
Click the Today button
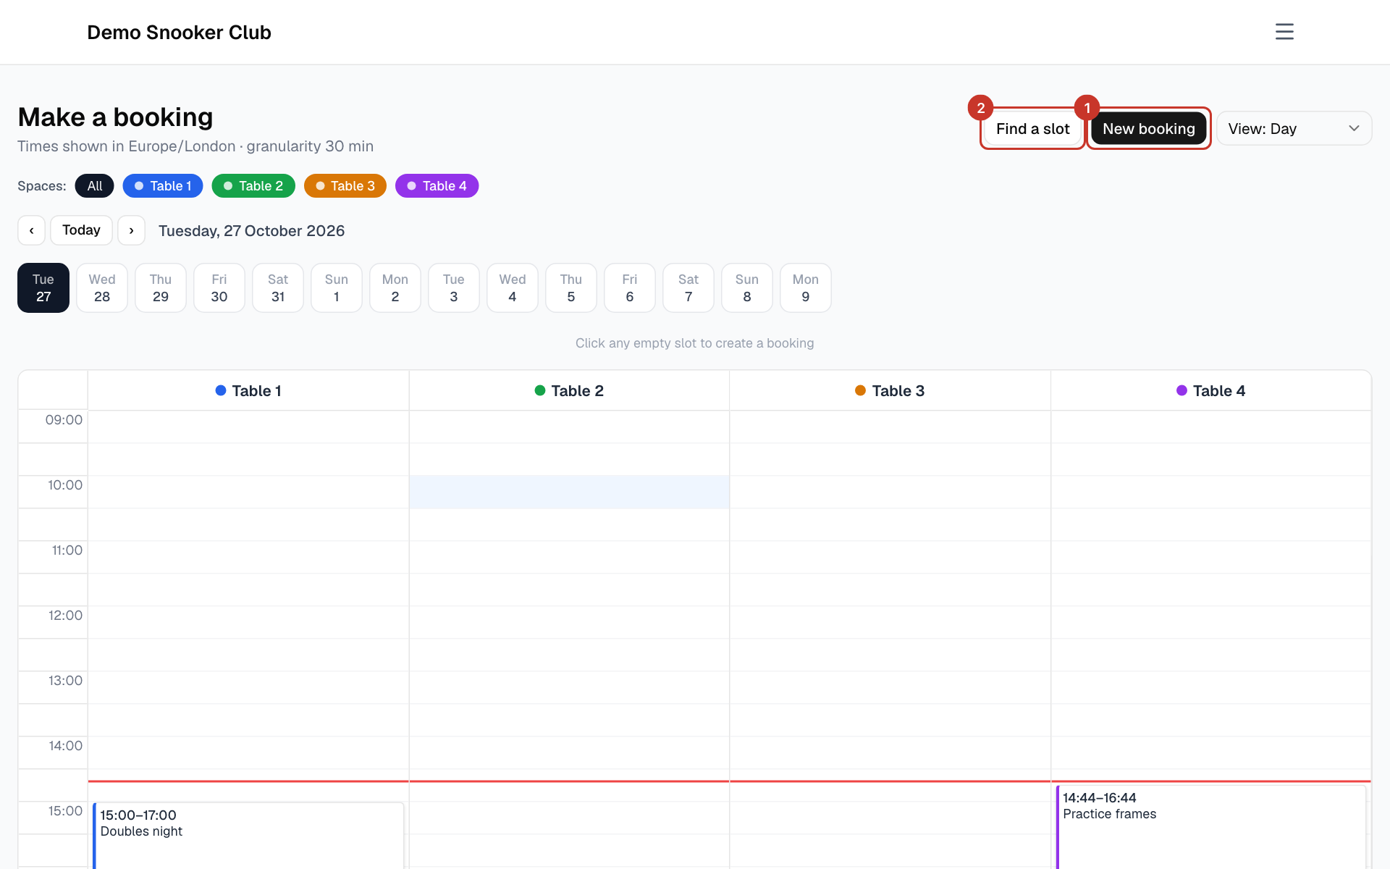tap(81, 230)
